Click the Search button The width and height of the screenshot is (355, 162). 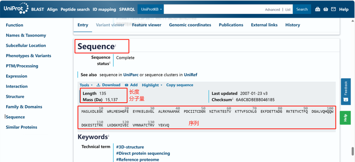tap(302, 9)
